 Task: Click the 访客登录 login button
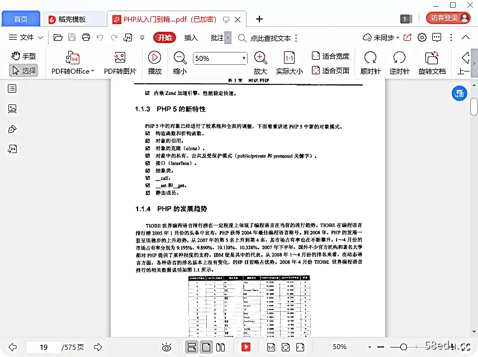point(448,18)
